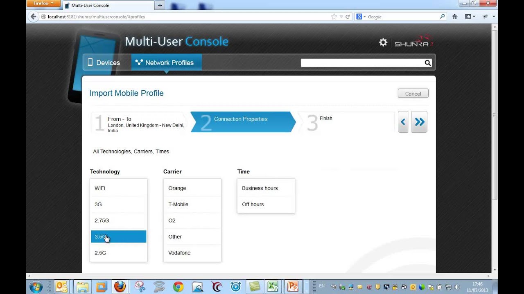The height and width of the screenshot is (294, 524).
Task: Open the Network Profiles tab
Action: coord(166,62)
